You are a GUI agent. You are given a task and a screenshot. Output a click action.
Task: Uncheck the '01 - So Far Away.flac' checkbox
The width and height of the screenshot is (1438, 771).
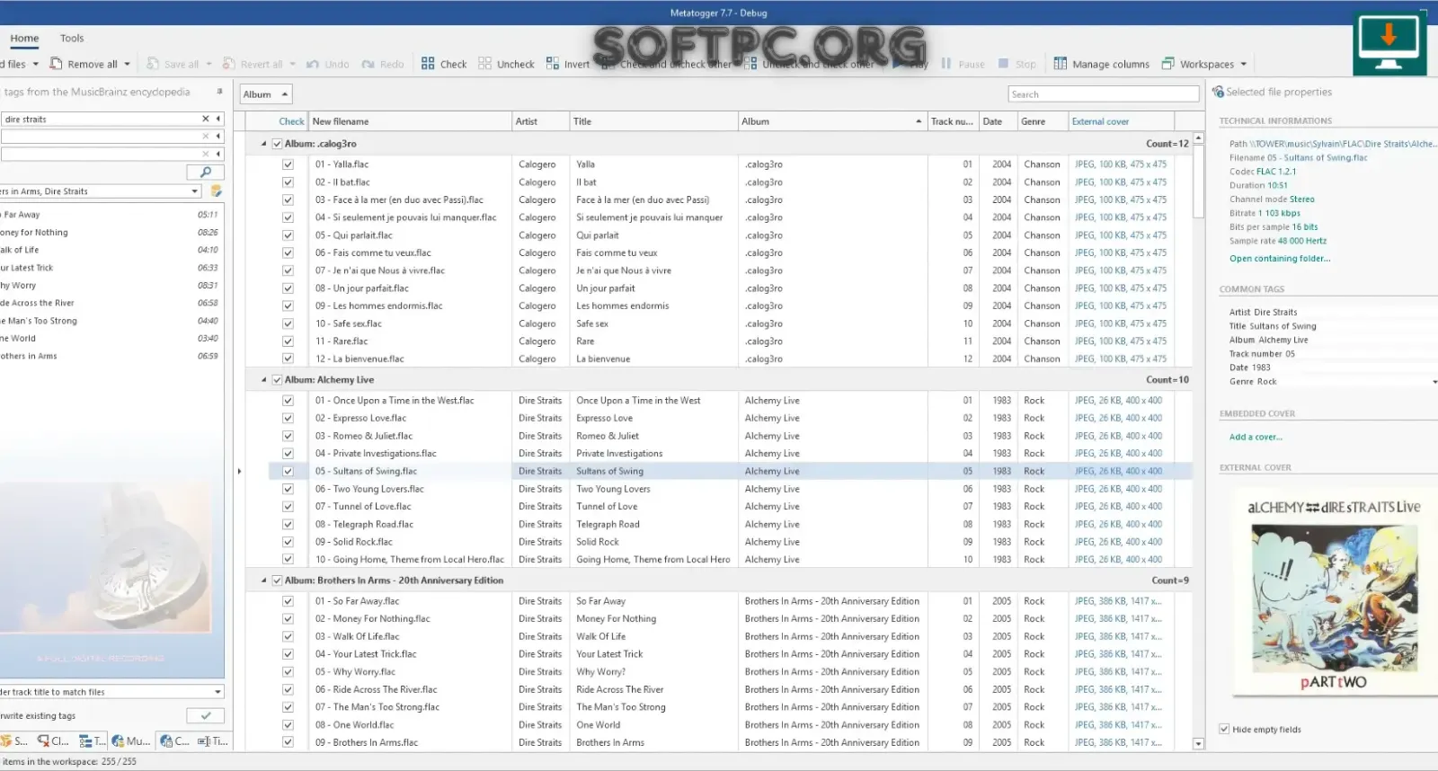(x=288, y=601)
